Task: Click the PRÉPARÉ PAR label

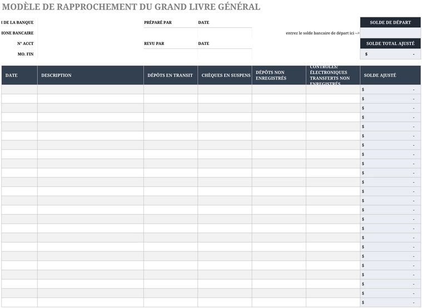Action: click(158, 23)
